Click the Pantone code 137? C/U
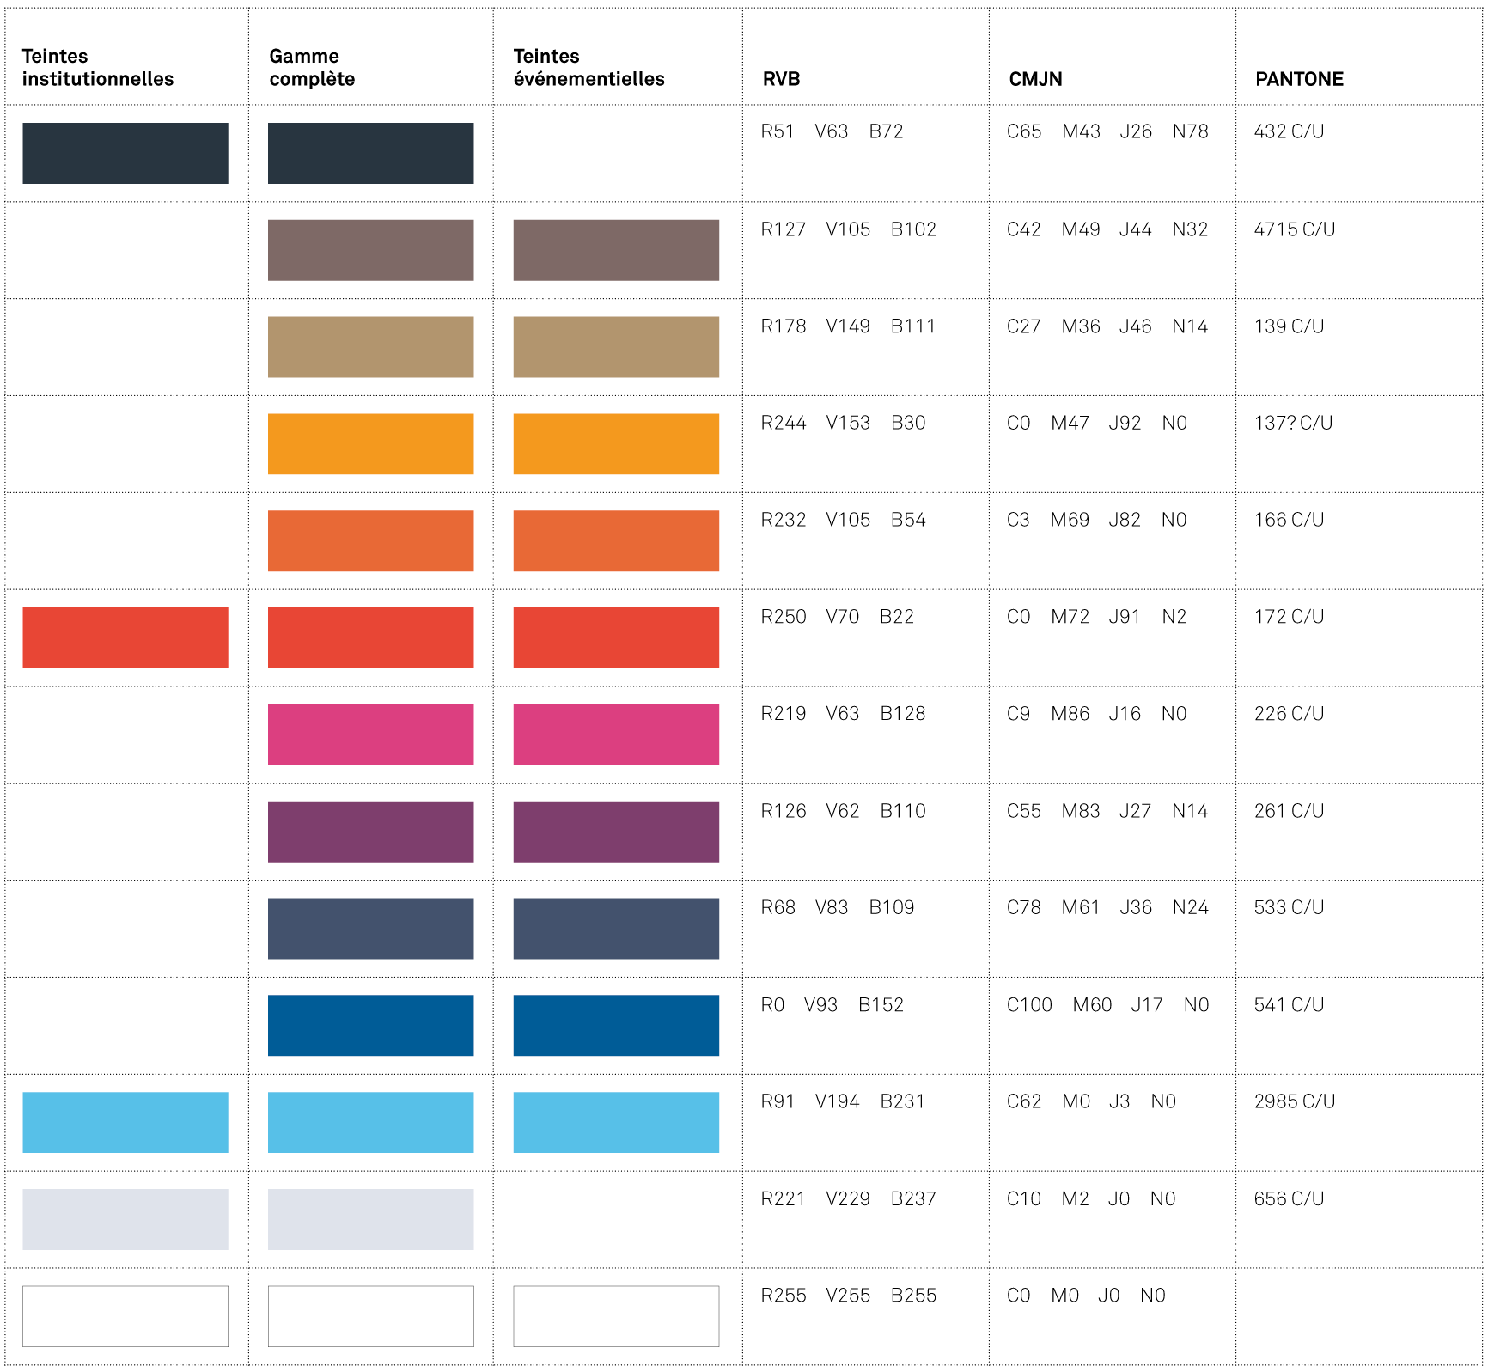This screenshot has height=1372, width=1488. coord(1293,423)
